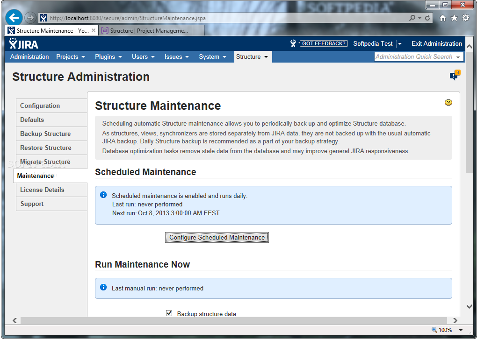Open the Administration Quick Search dropdown arrow

tap(458, 57)
